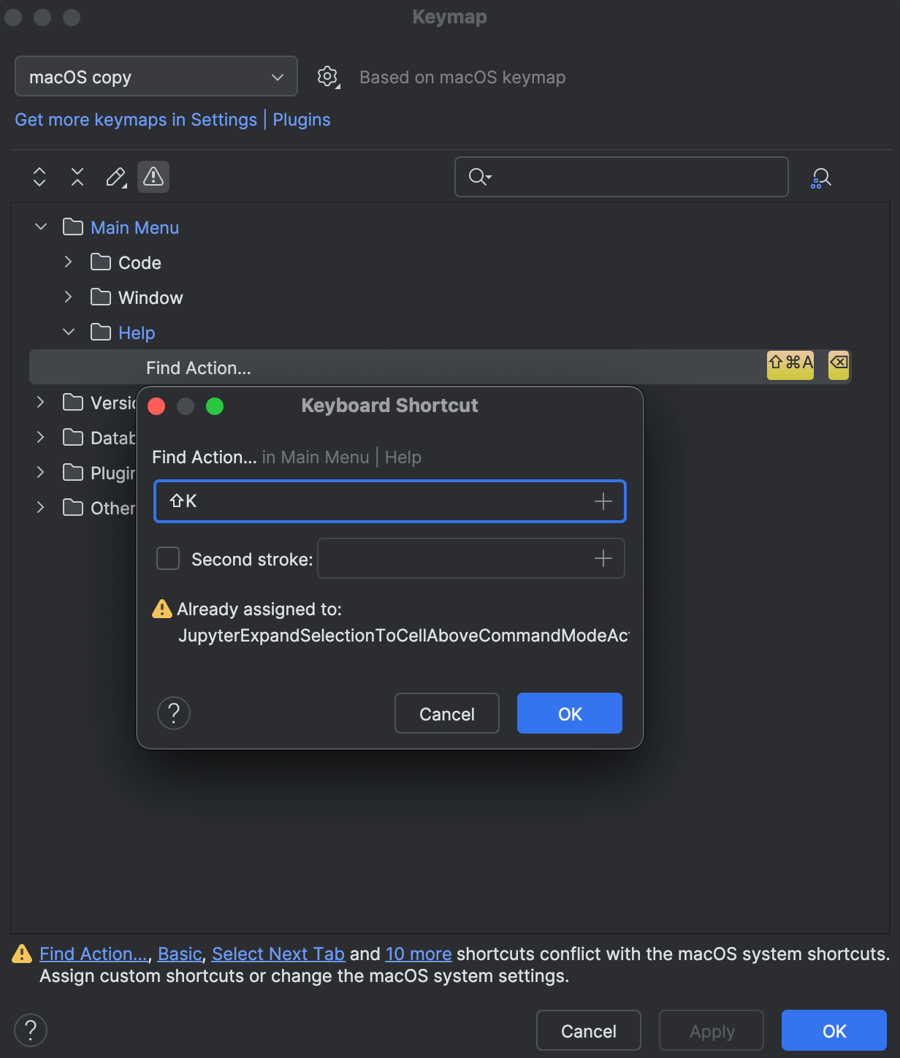Click the Select Next Tab conflict link
This screenshot has width=900, height=1058.
coord(278,954)
